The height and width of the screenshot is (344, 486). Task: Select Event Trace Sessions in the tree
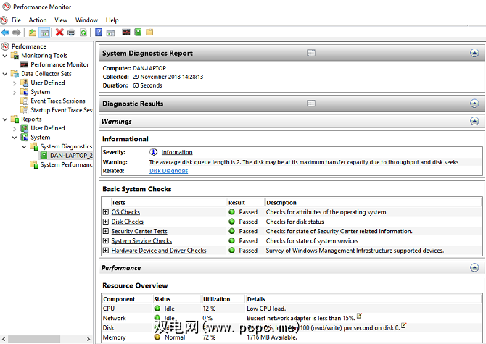(57, 101)
